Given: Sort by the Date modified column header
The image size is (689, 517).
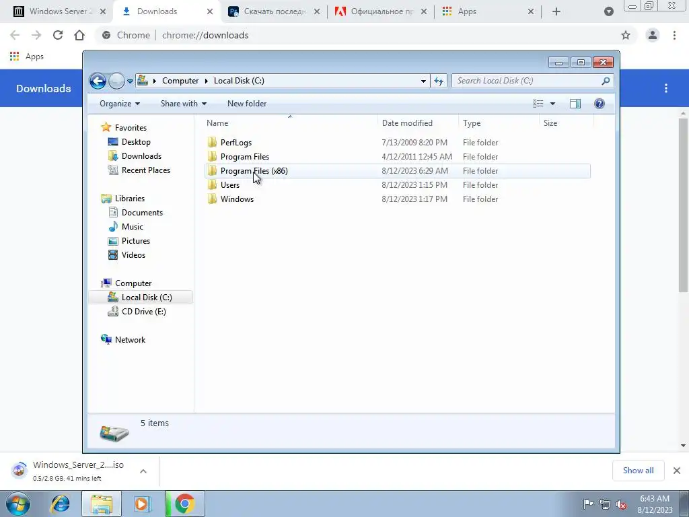Looking at the screenshot, I should (418, 123).
